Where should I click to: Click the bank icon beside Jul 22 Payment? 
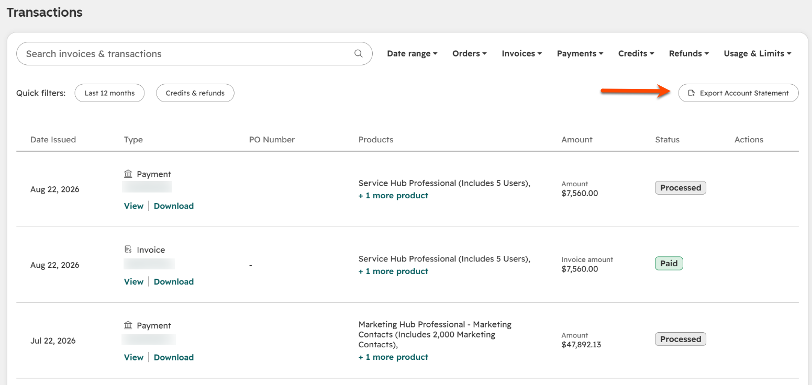pos(128,325)
